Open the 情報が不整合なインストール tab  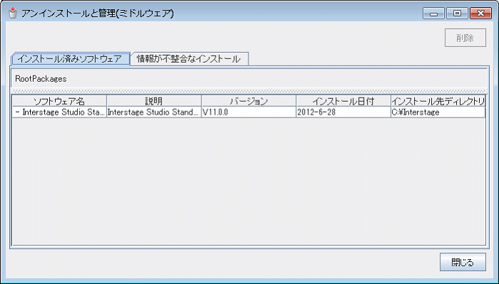tap(189, 59)
